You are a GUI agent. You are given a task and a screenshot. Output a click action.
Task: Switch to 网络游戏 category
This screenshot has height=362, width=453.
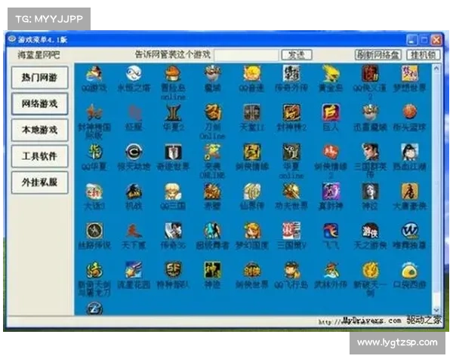(39, 103)
